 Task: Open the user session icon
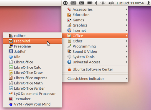point(149,3)
